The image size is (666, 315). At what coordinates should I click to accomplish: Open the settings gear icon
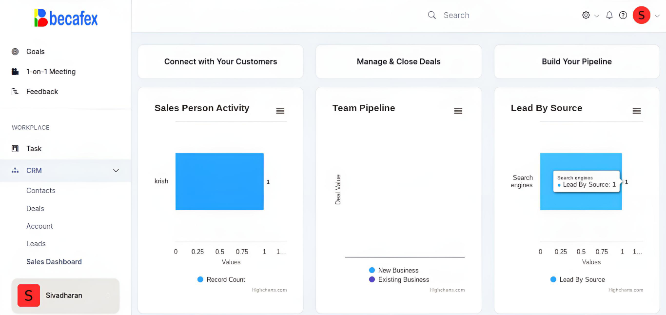point(586,15)
